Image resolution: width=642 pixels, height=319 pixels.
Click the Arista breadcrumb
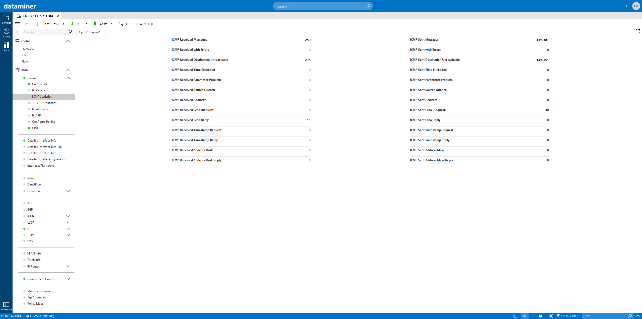pyautogui.click(x=104, y=24)
